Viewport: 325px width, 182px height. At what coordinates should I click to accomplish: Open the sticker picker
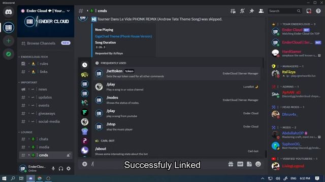[249, 164]
